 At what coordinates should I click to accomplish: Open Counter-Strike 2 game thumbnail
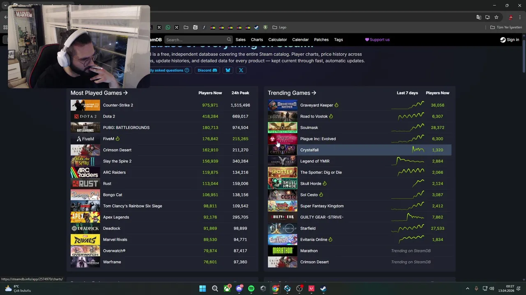click(85, 105)
